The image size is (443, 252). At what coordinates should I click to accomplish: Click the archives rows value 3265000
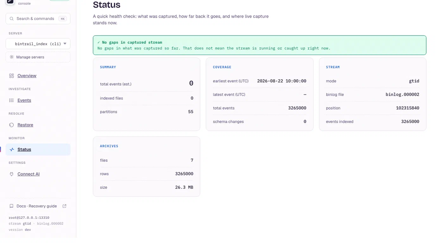[184, 174]
